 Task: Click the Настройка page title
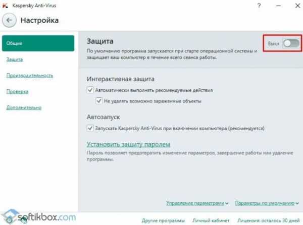coord(39,20)
